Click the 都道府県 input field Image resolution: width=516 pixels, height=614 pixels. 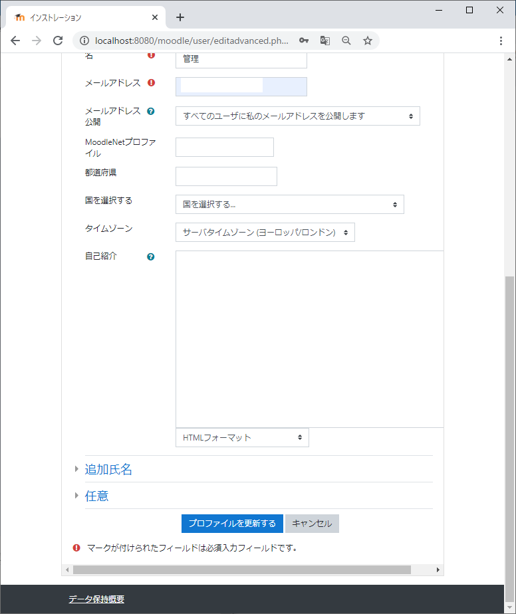(226, 176)
